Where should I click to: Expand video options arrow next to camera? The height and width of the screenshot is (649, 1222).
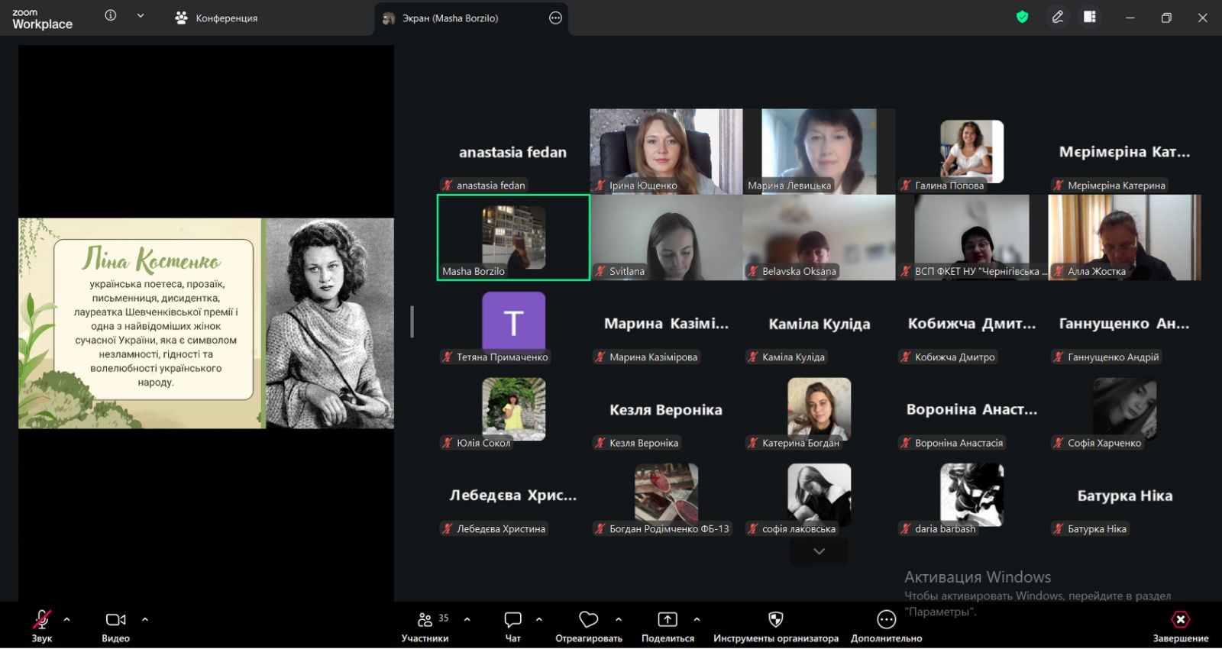tap(145, 619)
